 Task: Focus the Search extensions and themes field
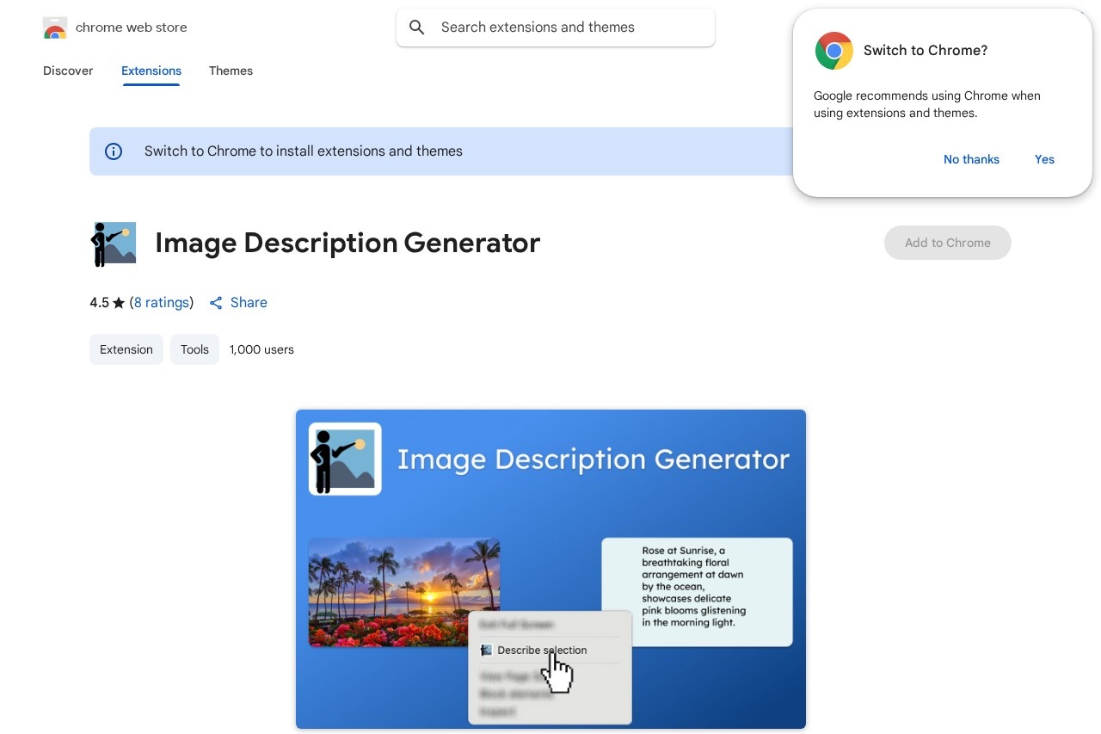tap(568, 28)
